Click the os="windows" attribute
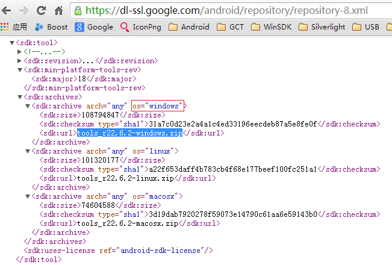Viewport: 392px width, 265px height. click(x=158, y=106)
